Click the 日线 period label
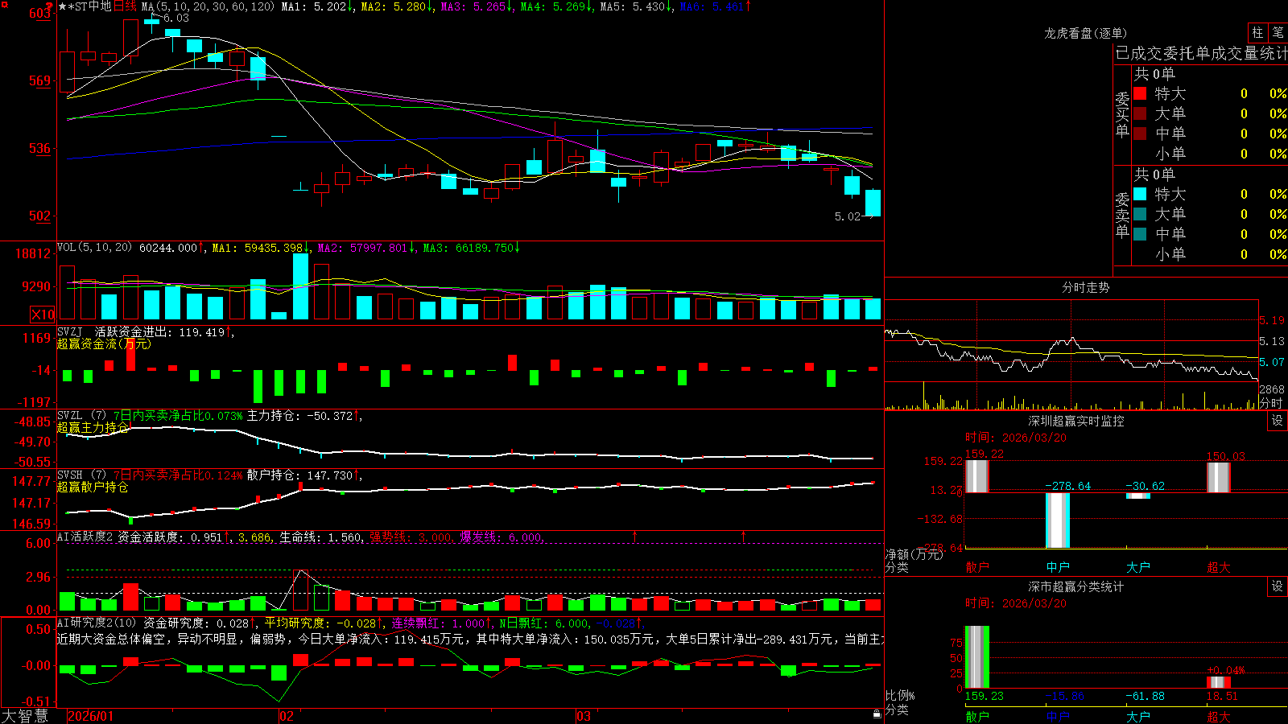 (125, 6)
